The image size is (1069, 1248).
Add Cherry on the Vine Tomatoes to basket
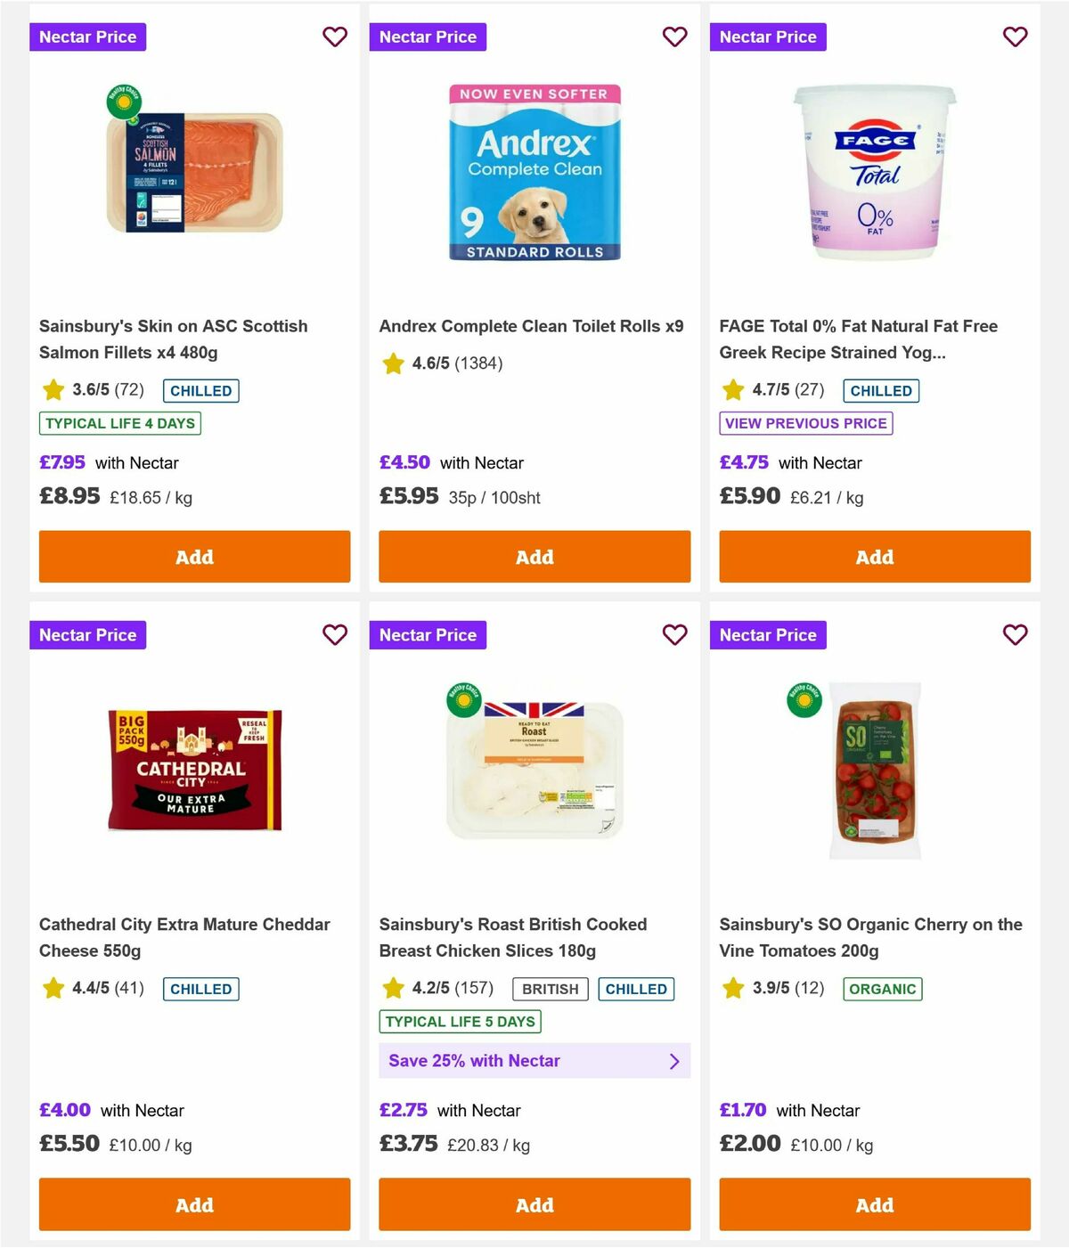[x=874, y=1204]
